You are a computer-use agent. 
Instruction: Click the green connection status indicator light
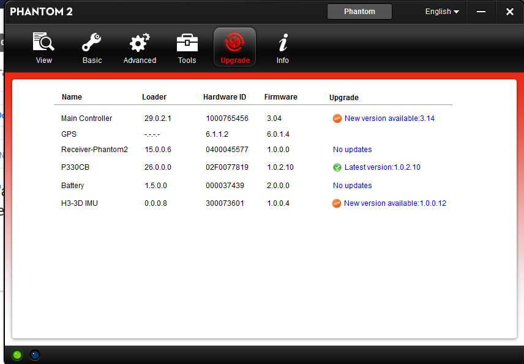click(x=17, y=355)
